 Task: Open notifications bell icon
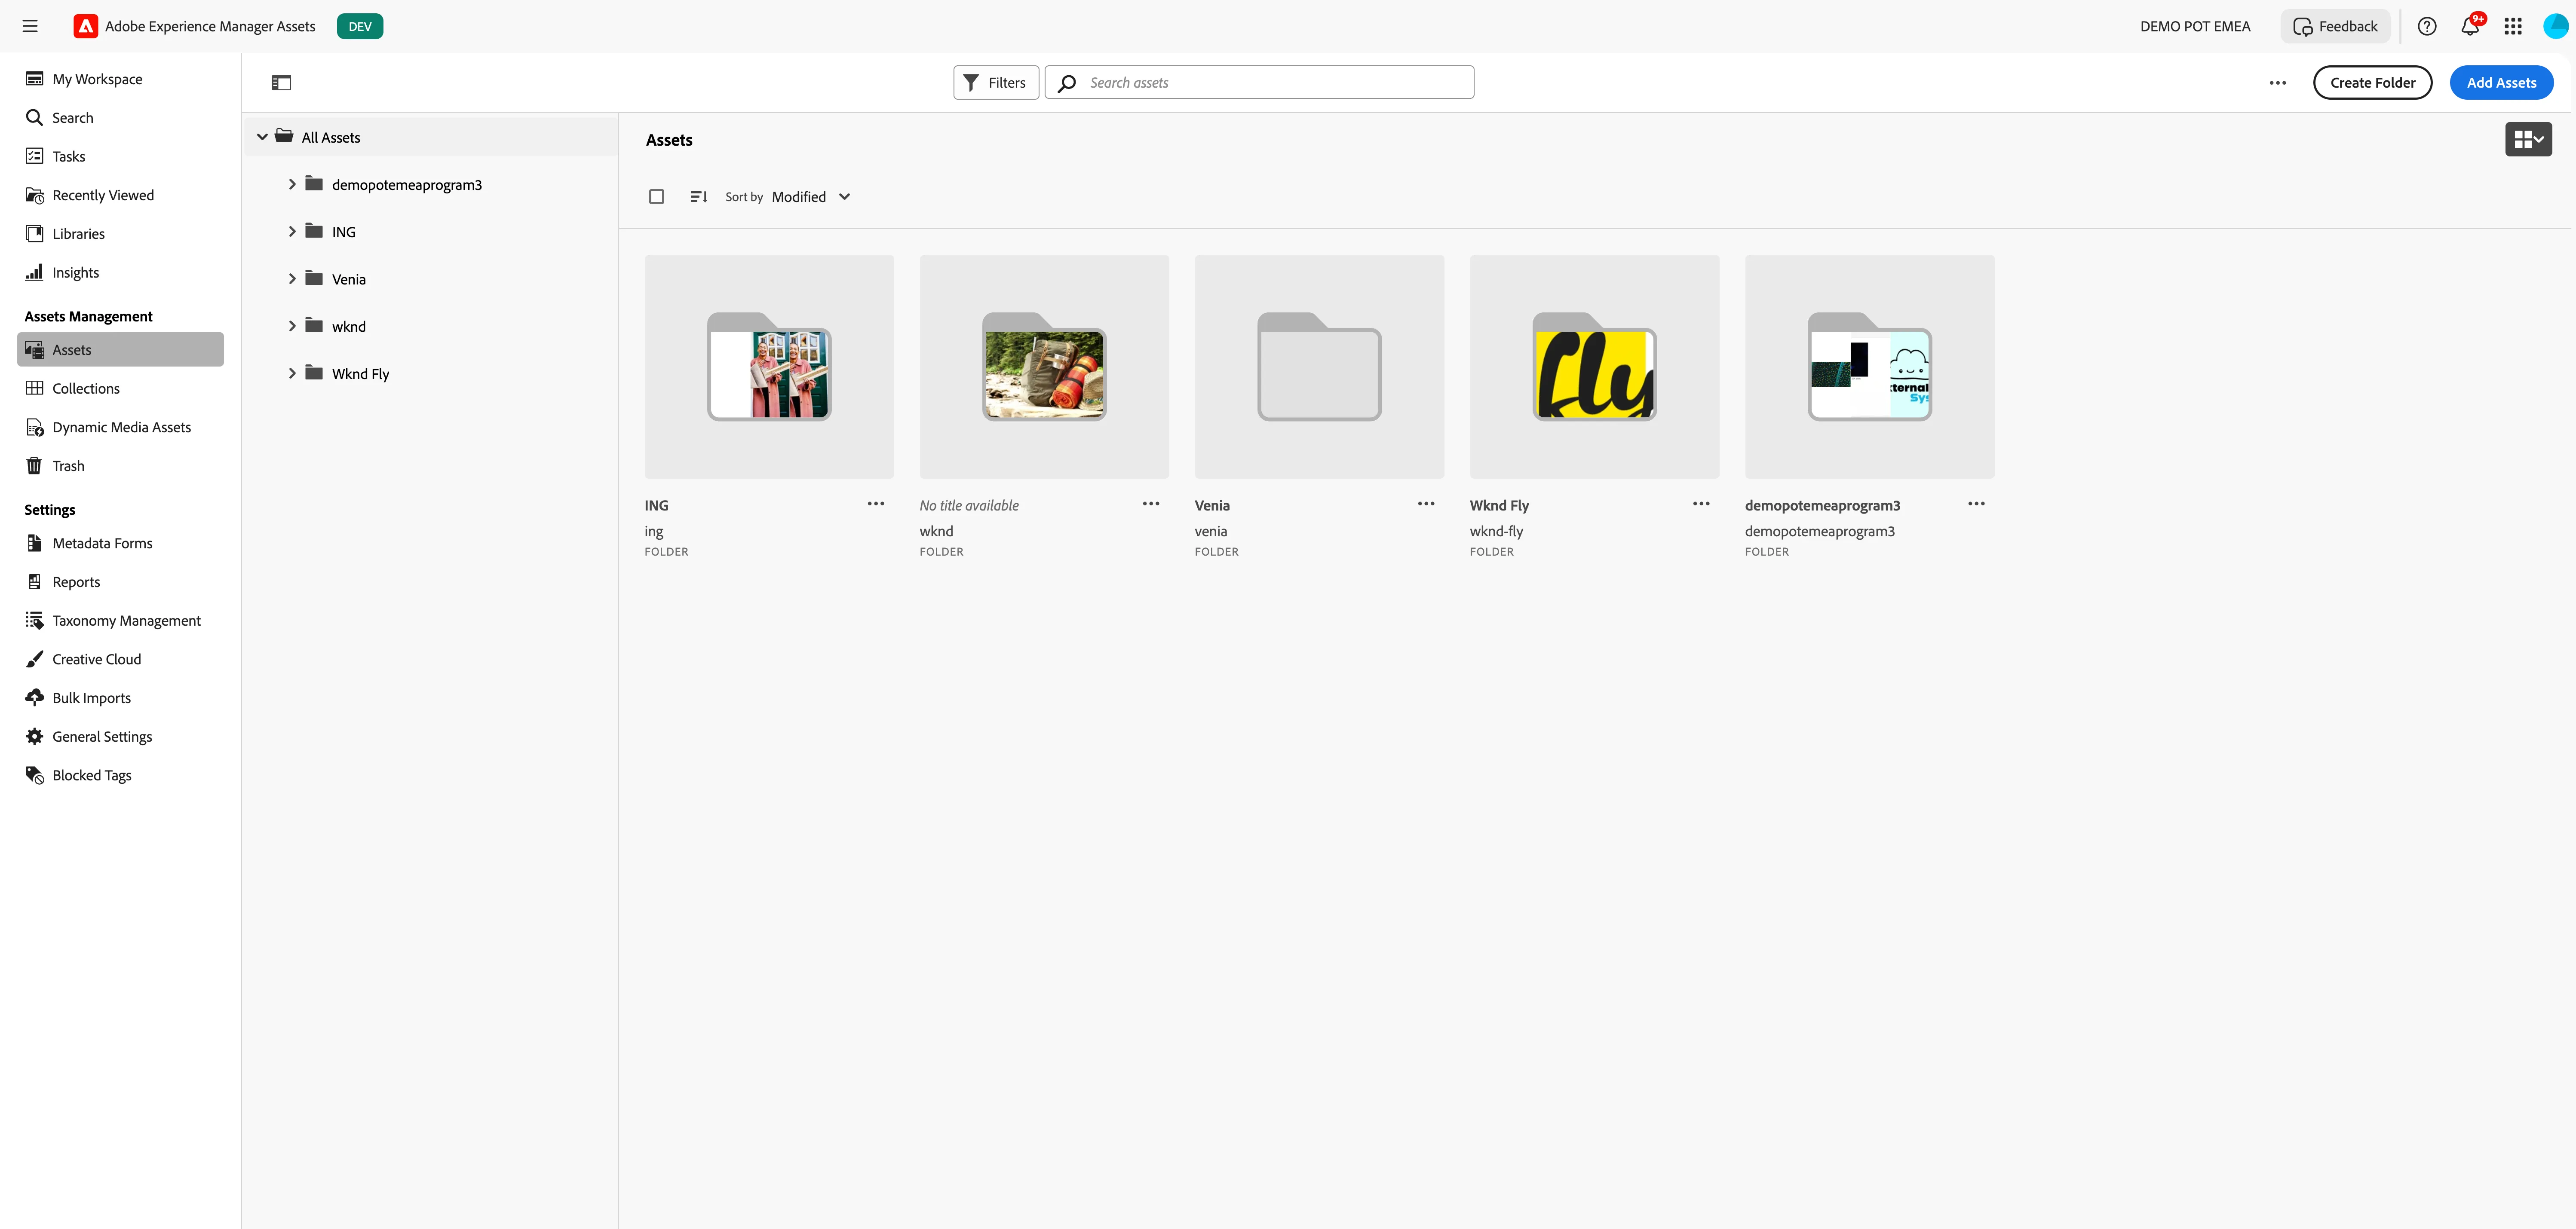(2470, 26)
